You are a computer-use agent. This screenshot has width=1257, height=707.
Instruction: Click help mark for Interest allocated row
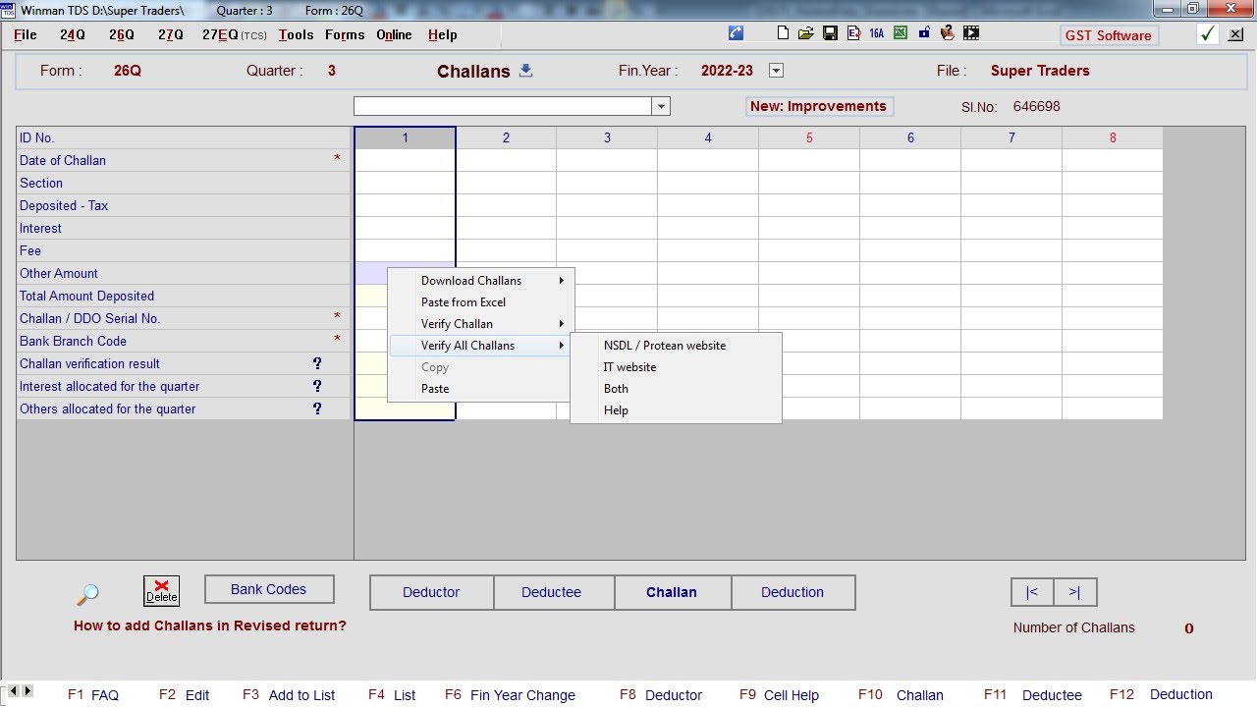tap(317, 386)
